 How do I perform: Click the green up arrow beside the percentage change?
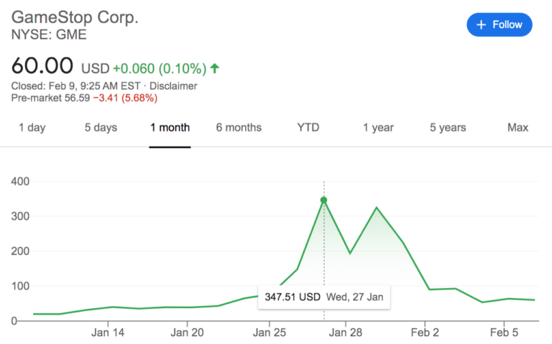(x=214, y=68)
